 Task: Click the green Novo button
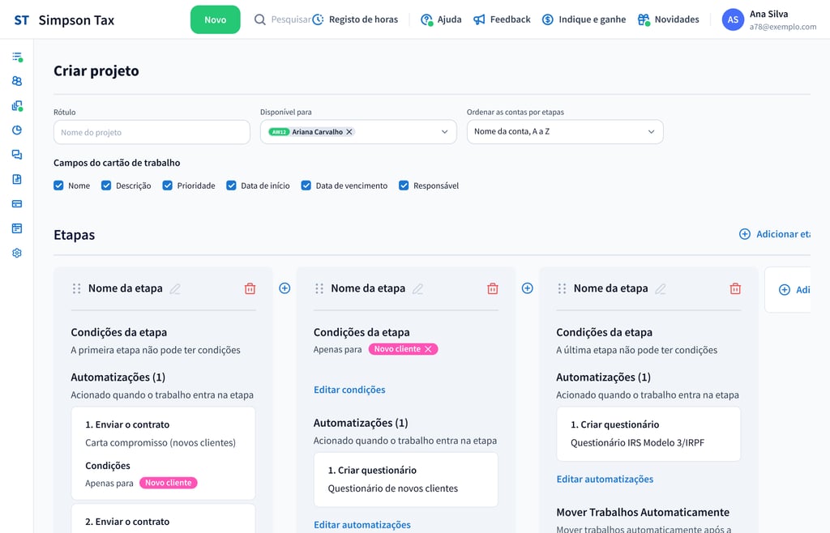216,19
